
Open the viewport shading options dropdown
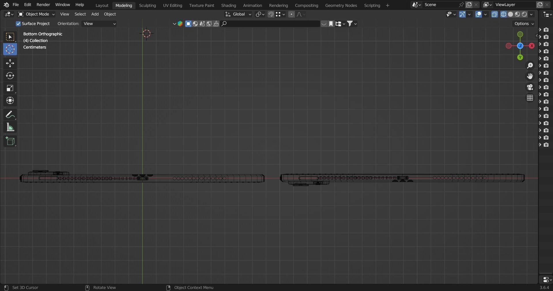point(532,14)
